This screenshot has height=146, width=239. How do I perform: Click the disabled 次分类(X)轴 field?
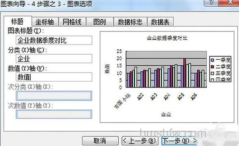click(x=54, y=96)
